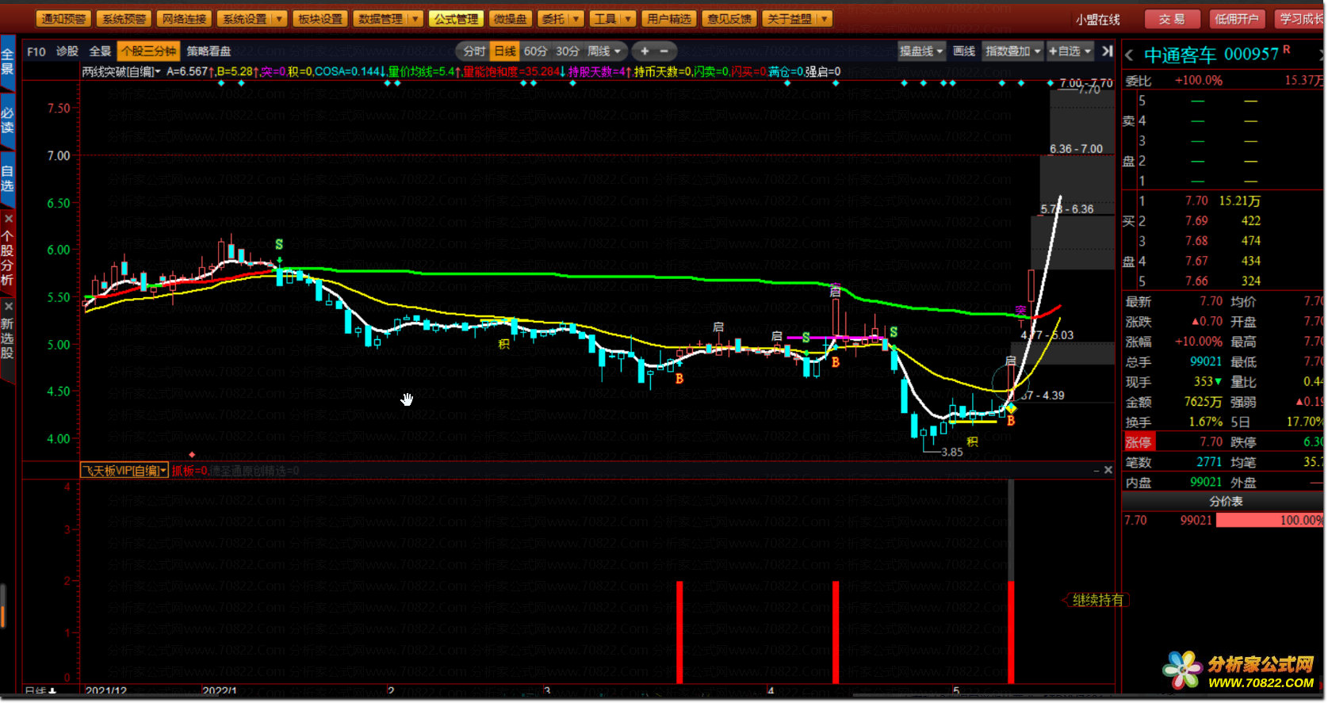Open the 委托 menu
The width and height of the screenshot is (1328, 703).
[x=553, y=19]
